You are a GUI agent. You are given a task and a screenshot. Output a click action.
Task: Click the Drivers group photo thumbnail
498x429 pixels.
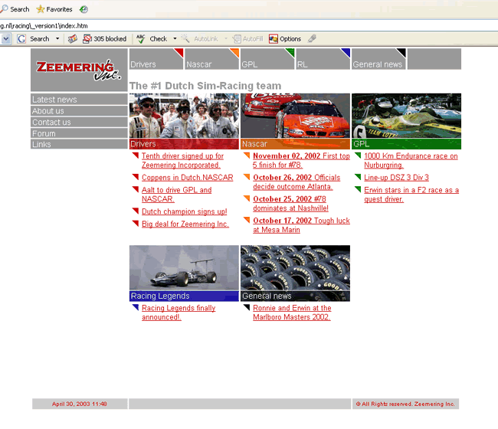pyautogui.click(x=184, y=116)
